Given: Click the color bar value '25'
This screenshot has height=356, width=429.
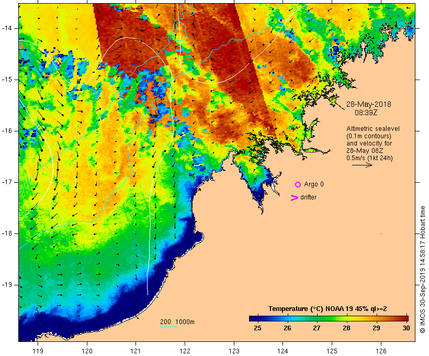Looking at the screenshot, I should (257, 328).
